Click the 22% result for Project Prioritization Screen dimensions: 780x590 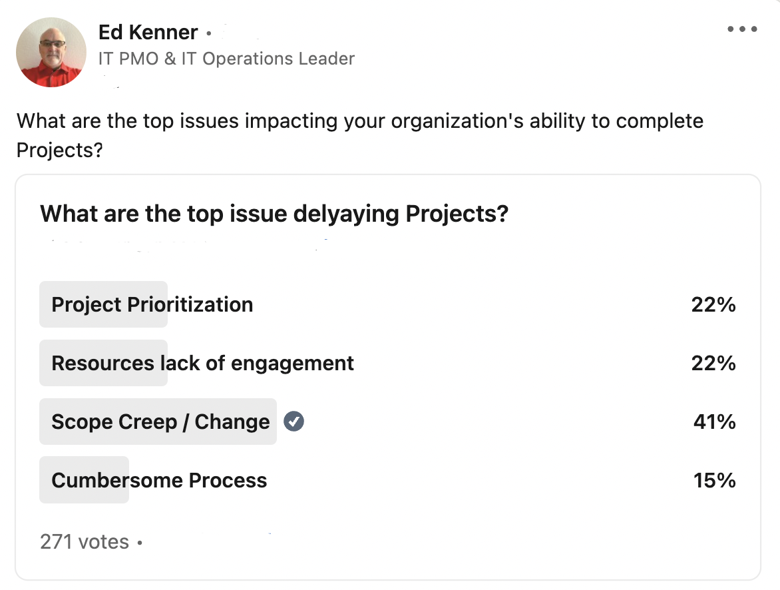click(713, 304)
